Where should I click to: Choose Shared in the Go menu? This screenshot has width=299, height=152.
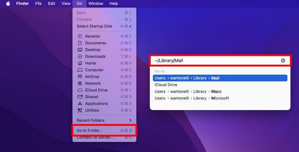[x=104, y=97]
